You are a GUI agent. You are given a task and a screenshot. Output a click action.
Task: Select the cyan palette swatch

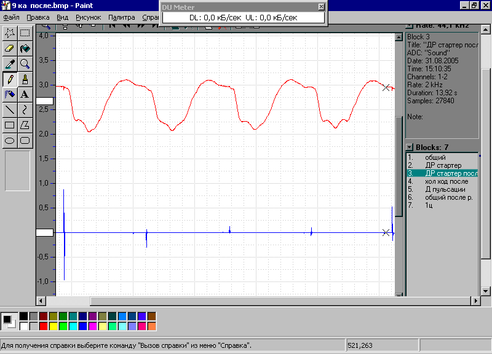(x=73, y=326)
